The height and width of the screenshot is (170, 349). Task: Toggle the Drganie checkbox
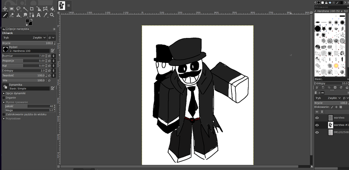(x=4, y=97)
